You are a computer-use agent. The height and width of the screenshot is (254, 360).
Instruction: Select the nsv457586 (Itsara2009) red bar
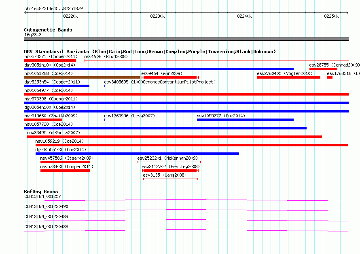[x=65, y=162]
